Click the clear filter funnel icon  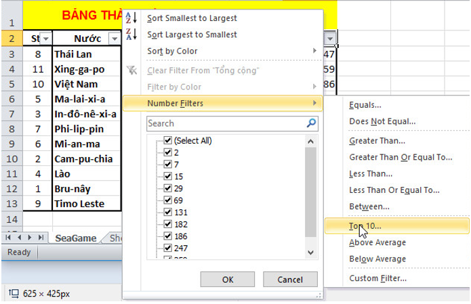click(132, 70)
